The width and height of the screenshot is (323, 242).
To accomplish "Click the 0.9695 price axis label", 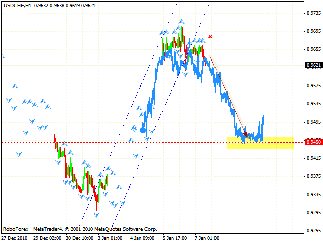I will coord(314,31).
